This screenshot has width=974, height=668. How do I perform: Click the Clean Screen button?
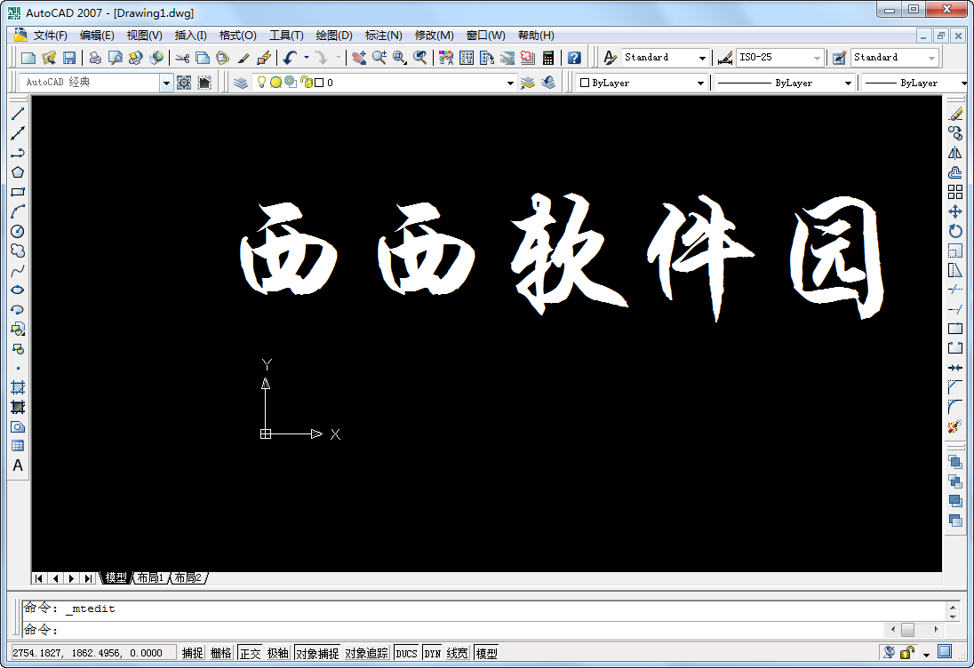pyautogui.click(x=945, y=651)
